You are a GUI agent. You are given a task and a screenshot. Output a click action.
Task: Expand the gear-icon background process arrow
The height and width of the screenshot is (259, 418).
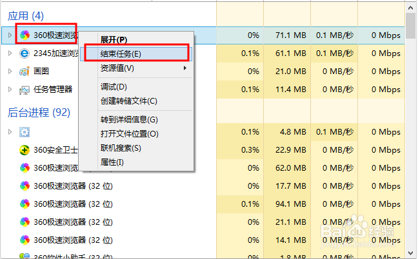tap(10, 132)
